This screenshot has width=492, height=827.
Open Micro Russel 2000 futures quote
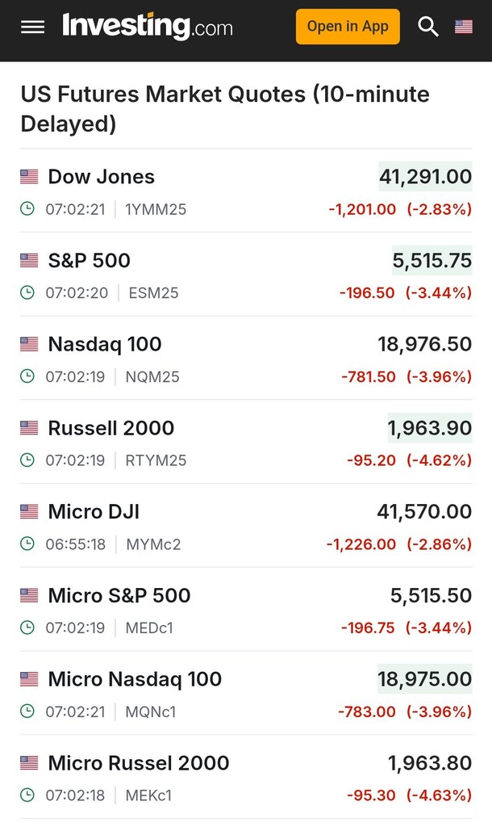click(x=139, y=763)
